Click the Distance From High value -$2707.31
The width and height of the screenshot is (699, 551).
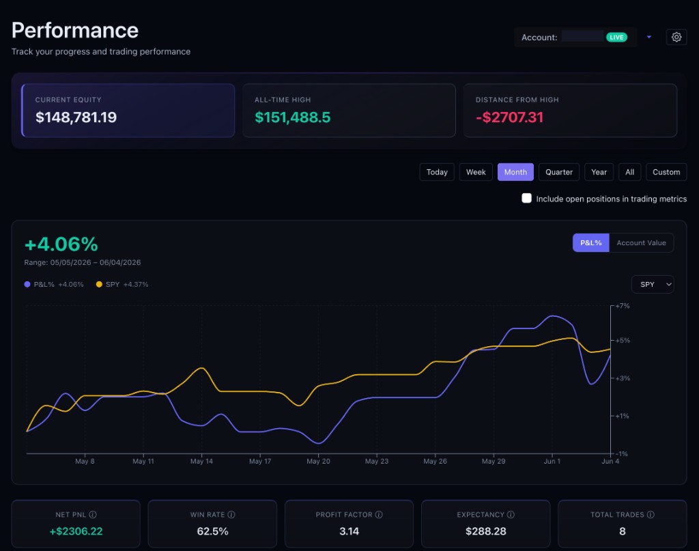tap(509, 117)
